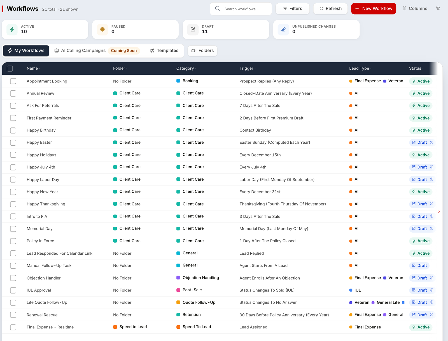
Task: Sort by the Trigger column header
Action: (x=247, y=68)
